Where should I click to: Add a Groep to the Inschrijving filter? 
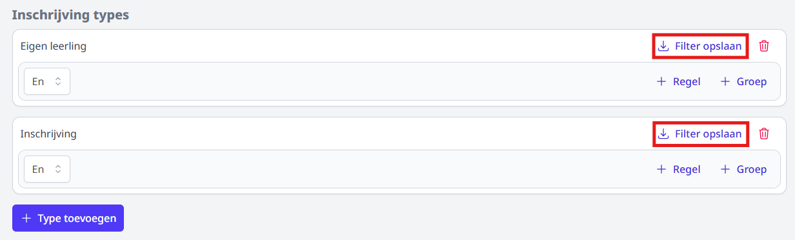point(743,169)
